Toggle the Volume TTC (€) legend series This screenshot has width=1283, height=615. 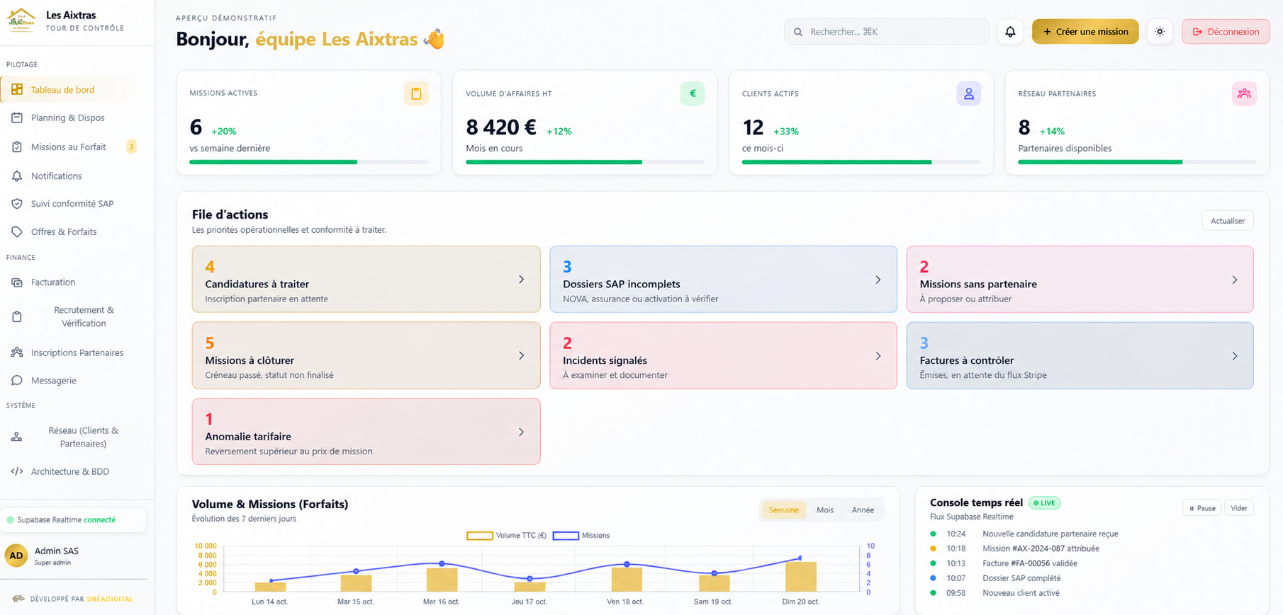(507, 536)
